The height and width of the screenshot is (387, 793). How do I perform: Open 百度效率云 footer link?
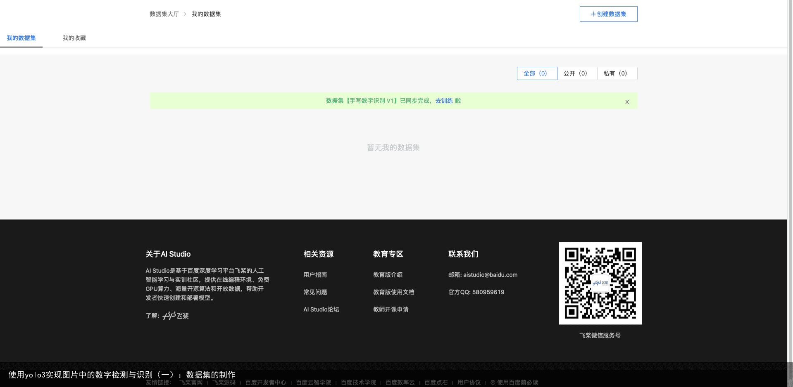tap(400, 382)
